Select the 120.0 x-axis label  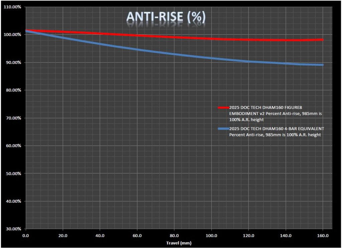coord(248,235)
